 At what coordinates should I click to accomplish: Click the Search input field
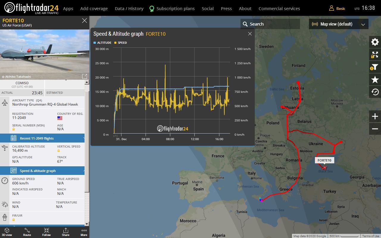click(x=270, y=24)
